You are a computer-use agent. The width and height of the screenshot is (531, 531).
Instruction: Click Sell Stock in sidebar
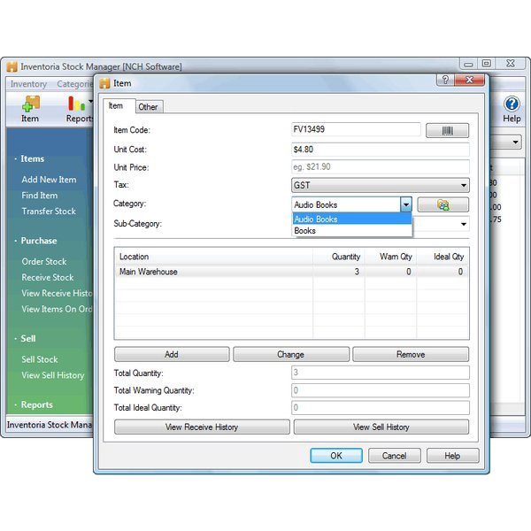40,359
